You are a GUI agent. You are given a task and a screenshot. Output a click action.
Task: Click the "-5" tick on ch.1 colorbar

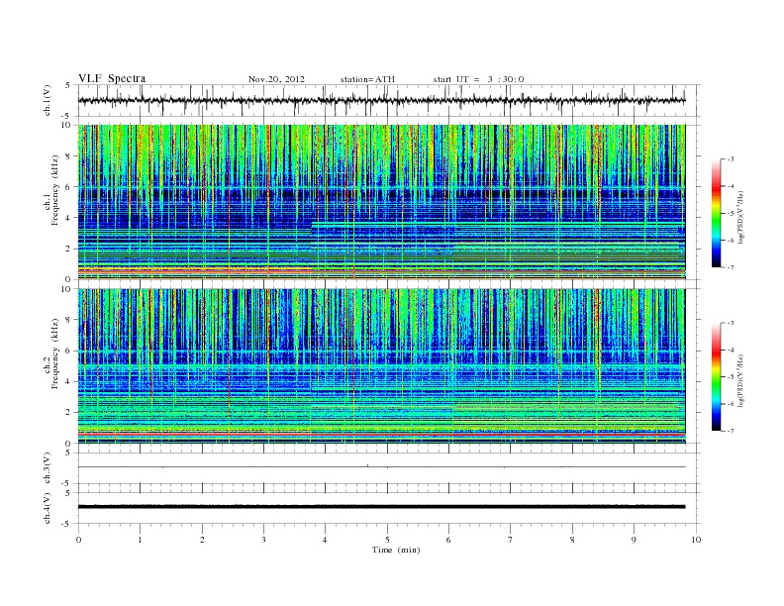730,214
